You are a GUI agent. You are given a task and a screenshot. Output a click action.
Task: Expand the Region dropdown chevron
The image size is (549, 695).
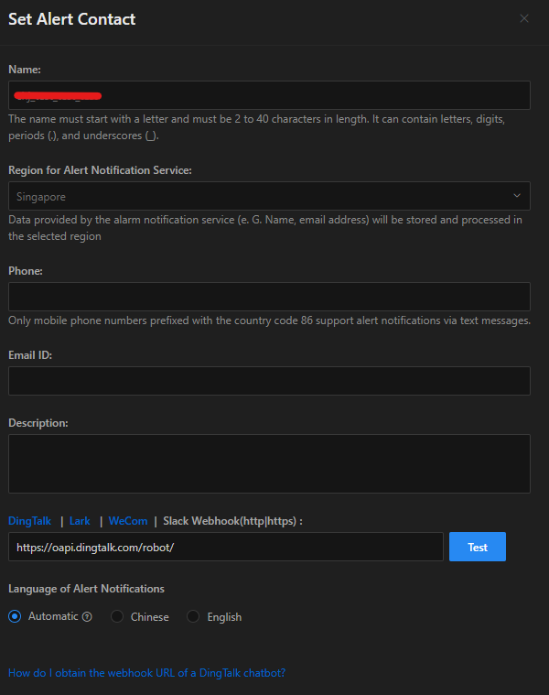click(x=517, y=196)
